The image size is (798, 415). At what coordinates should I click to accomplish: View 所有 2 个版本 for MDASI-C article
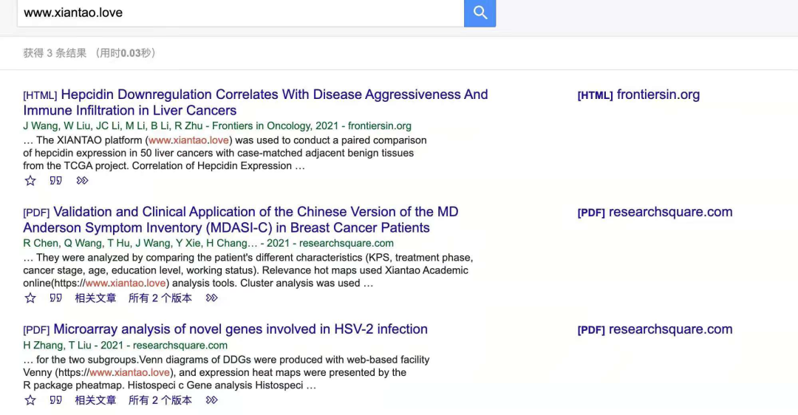(160, 298)
